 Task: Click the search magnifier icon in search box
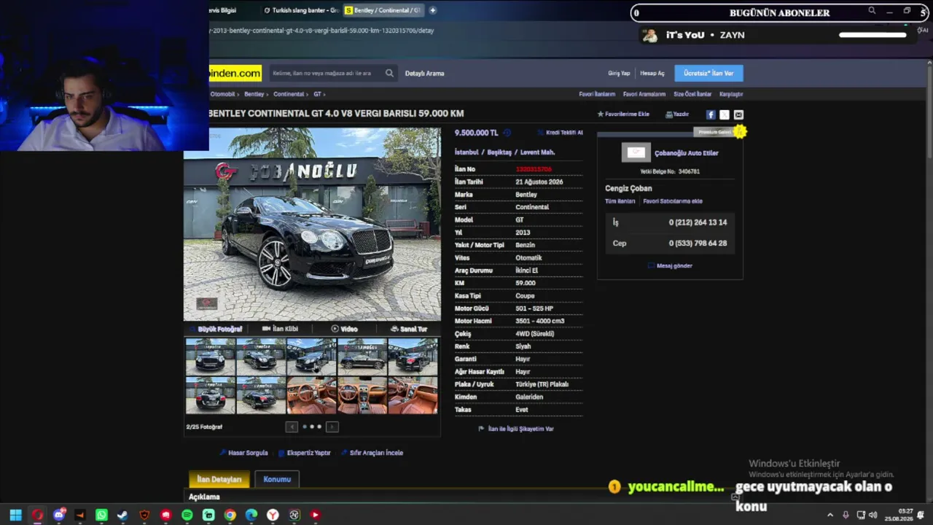coord(389,73)
